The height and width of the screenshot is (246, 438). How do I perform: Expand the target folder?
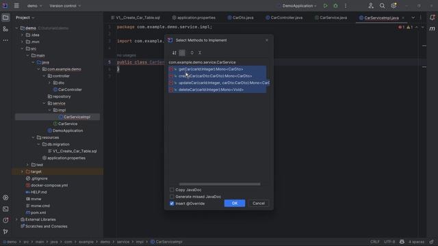pos(22,172)
